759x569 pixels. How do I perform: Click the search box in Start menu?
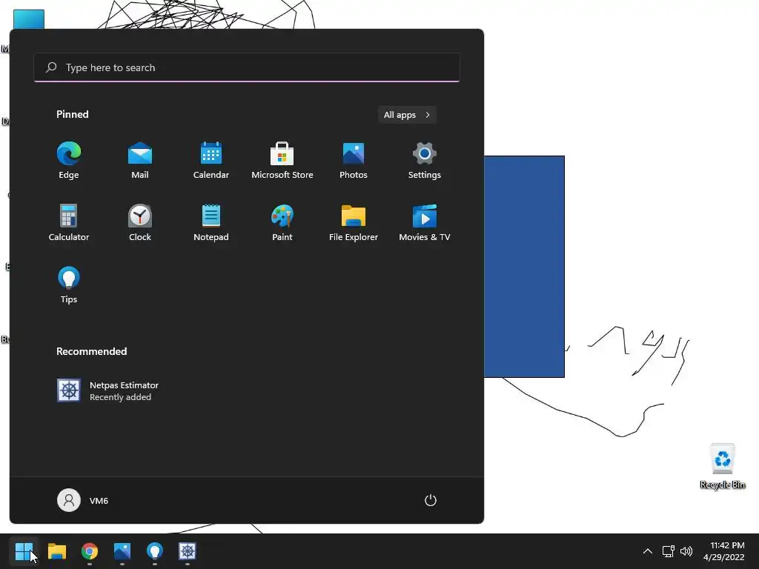[x=247, y=67]
